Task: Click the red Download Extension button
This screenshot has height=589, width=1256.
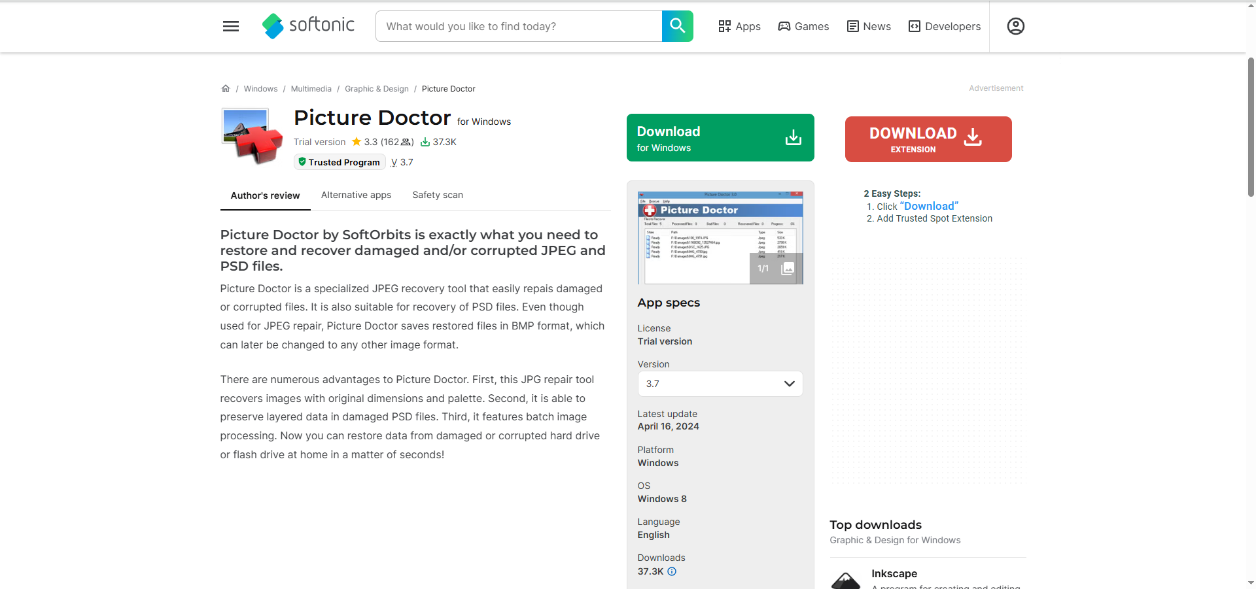Action: click(x=928, y=139)
